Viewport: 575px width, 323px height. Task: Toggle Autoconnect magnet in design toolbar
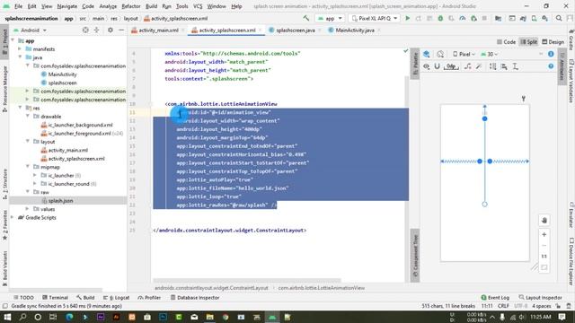(x=438, y=66)
